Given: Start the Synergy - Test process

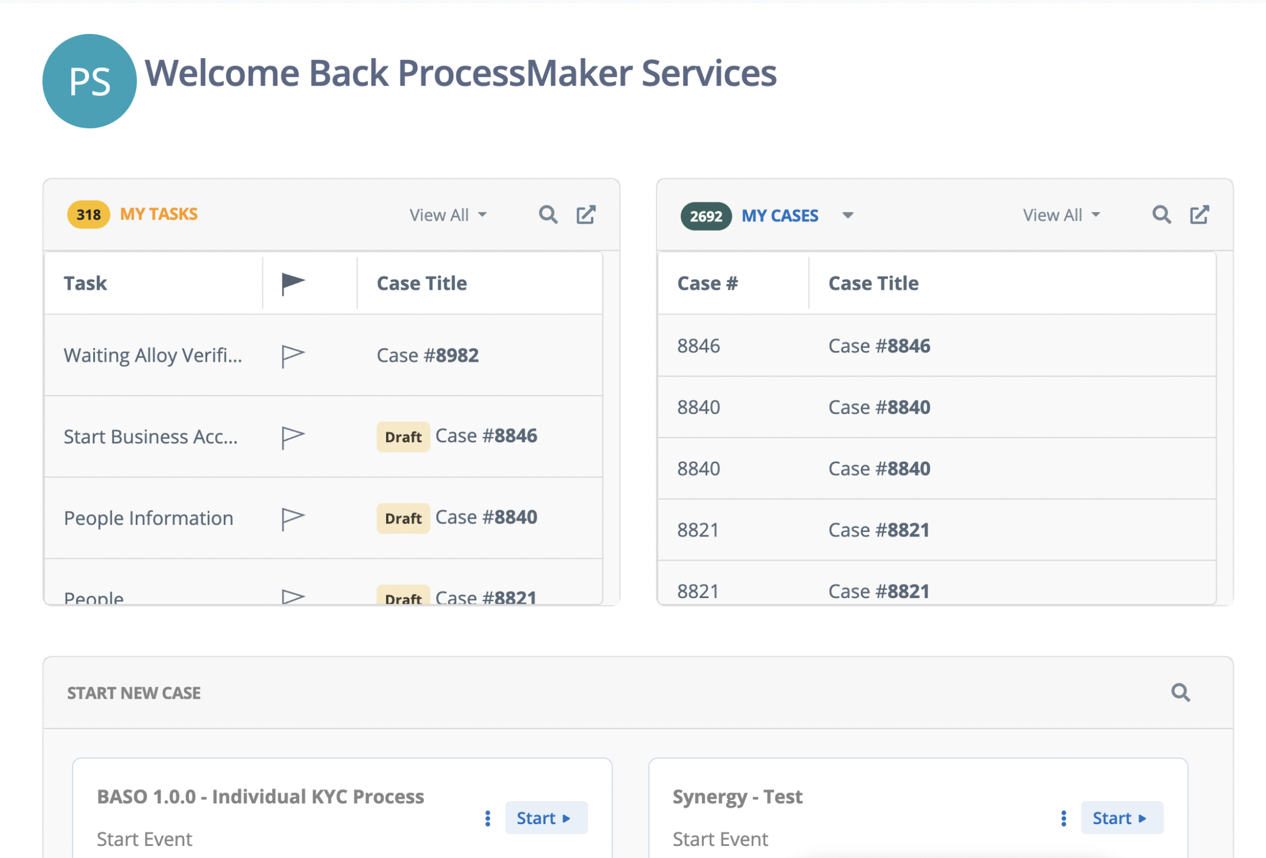Looking at the screenshot, I should tap(1122, 818).
